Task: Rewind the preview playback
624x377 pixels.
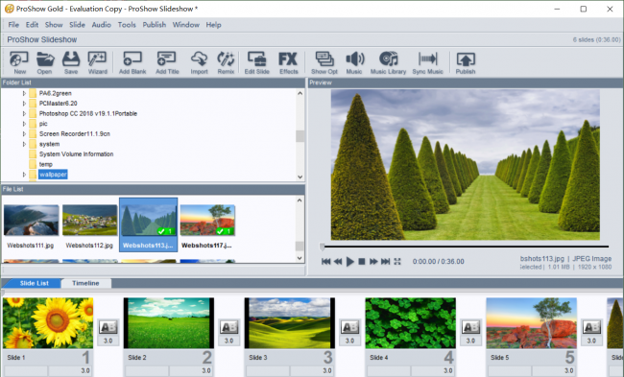Action: 338,261
